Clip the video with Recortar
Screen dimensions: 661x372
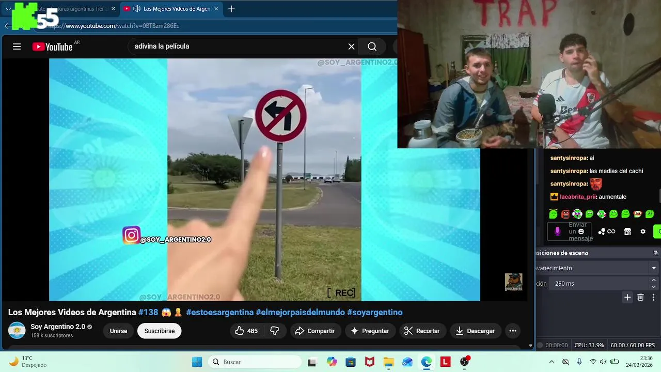(x=422, y=331)
